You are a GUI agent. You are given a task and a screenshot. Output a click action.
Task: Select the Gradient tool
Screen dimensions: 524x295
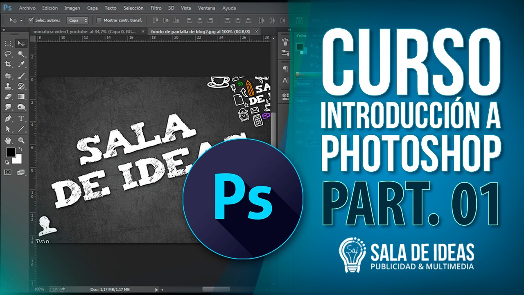(21, 97)
